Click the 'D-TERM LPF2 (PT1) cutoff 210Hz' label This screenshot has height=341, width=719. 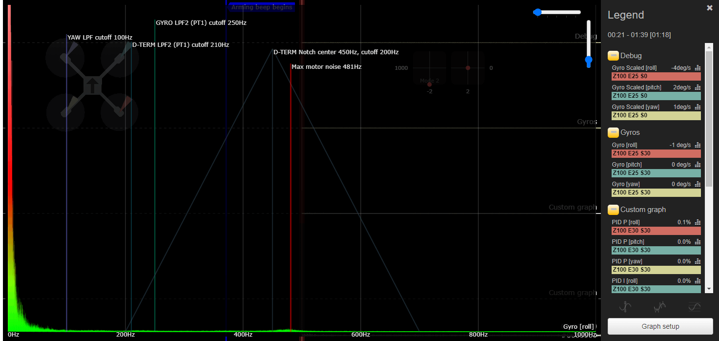(181, 44)
